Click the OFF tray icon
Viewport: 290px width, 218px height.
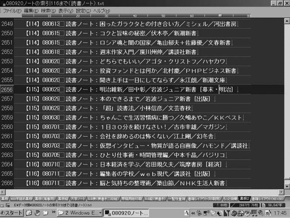(x=240, y=213)
